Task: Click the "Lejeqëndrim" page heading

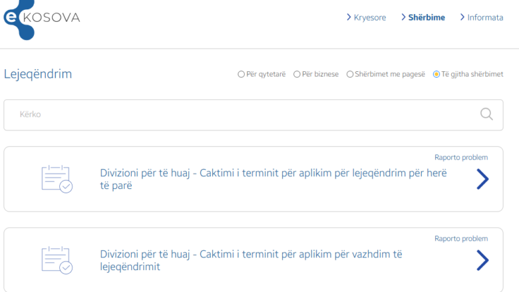Action: click(x=38, y=74)
